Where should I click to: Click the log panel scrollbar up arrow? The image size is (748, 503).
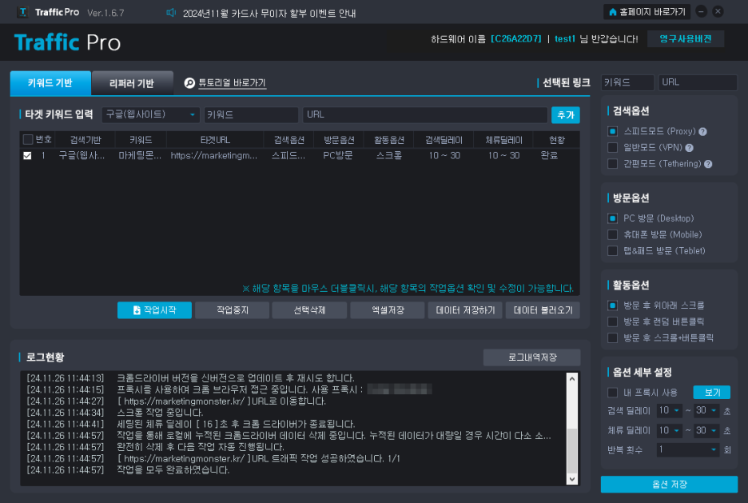tap(572, 379)
